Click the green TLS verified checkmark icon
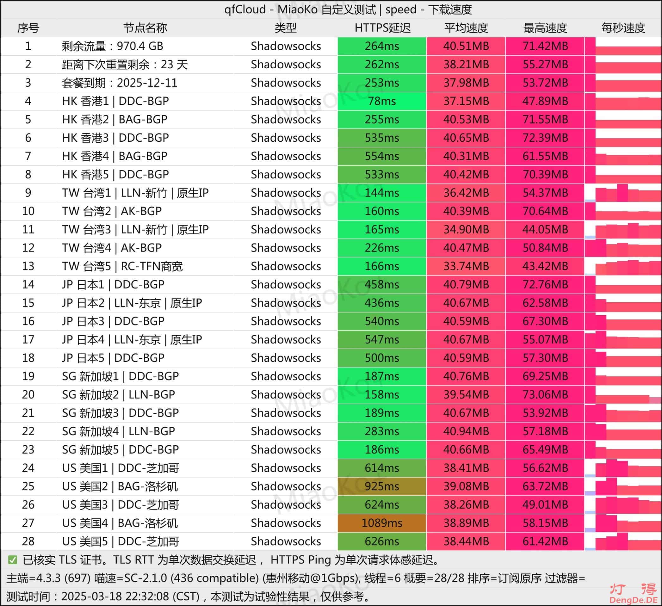The image size is (662, 606). (x=12, y=560)
